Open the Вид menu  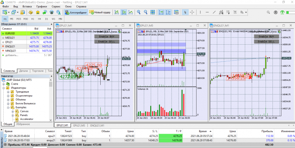coord(16,6)
